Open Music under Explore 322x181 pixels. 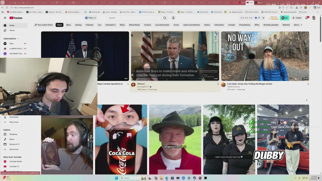15,139
